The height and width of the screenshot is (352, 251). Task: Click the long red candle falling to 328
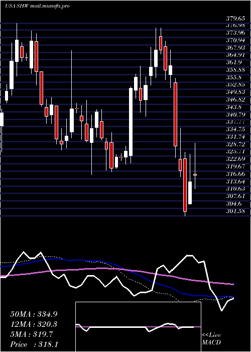[175, 114]
